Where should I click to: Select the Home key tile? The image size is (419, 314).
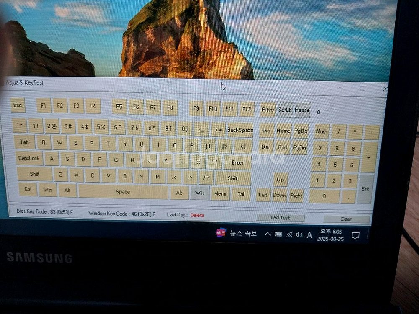(x=283, y=131)
